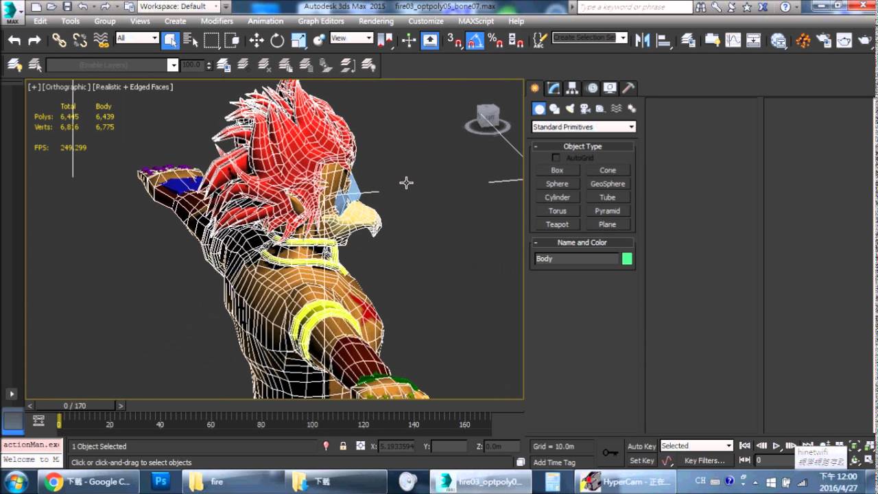This screenshot has width=878, height=494.
Task: Click the Sphere primitive button
Action: (557, 184)
